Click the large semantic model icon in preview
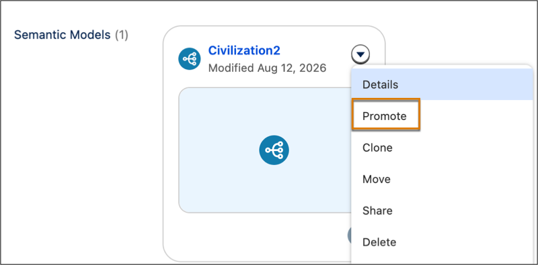Screen dimensions: 538x265 [274, 150]
